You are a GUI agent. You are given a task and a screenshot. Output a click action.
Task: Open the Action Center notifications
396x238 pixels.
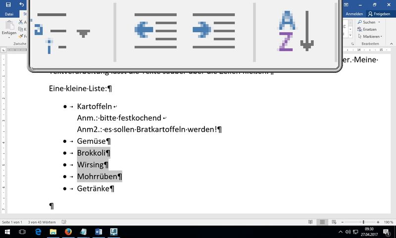pos(386,232)
